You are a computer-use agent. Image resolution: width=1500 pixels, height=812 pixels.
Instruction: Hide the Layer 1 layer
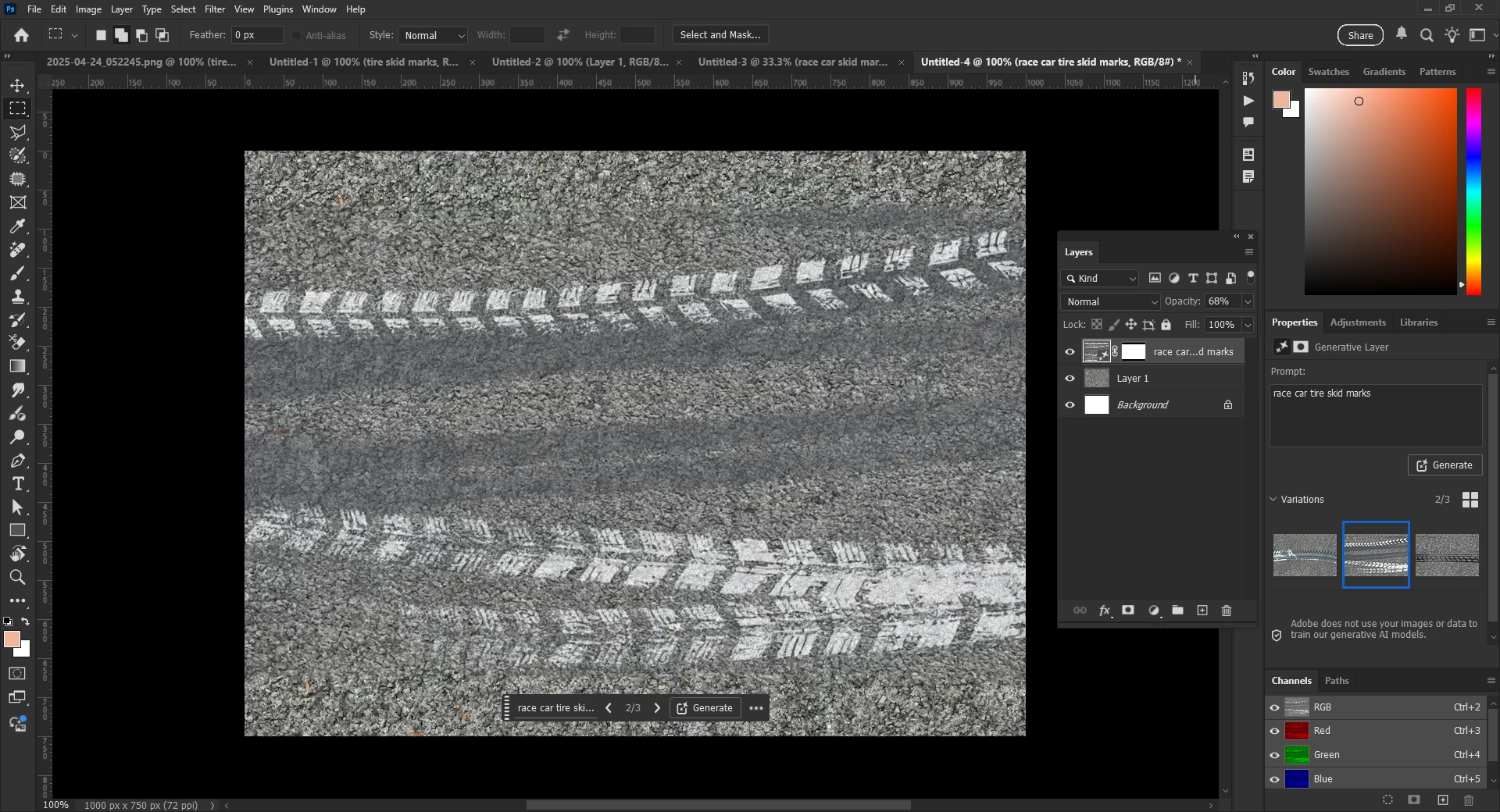coord(1070,379)
